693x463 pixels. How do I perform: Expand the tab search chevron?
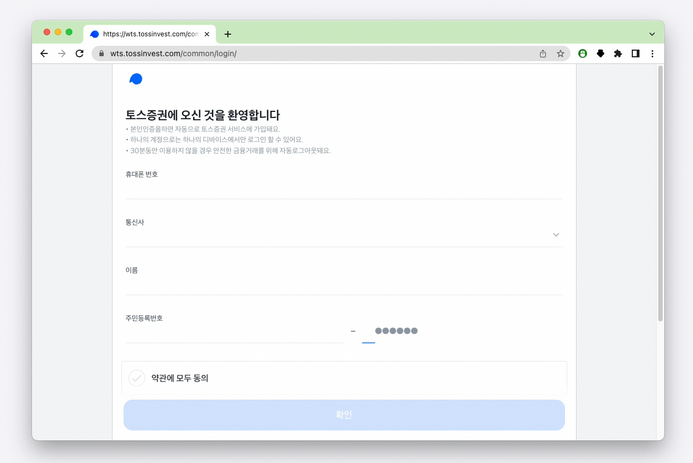(652, 34)
